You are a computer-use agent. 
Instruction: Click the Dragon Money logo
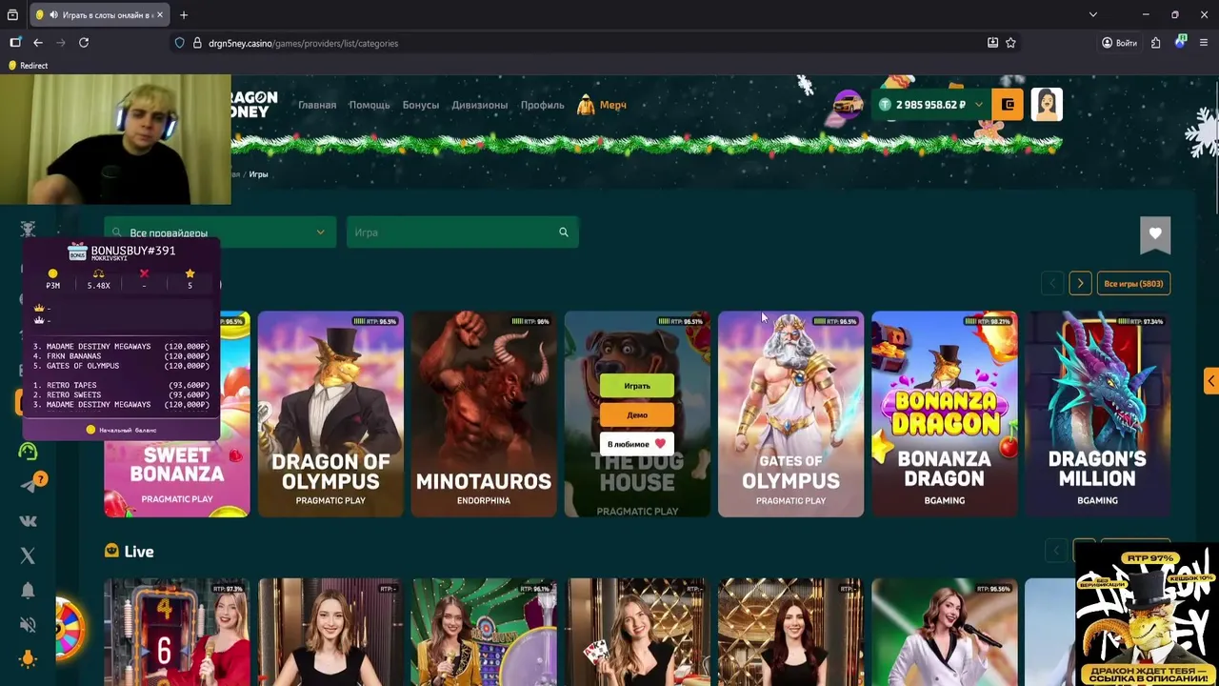[x=253, y=105]
